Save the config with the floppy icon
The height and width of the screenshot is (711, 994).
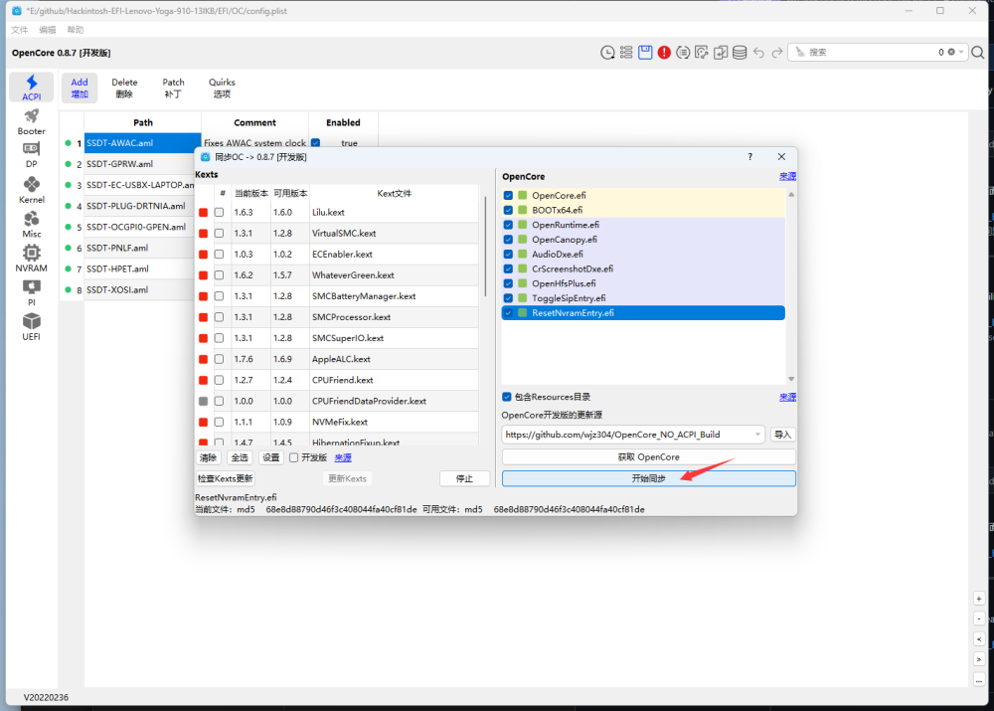(645, 53)
